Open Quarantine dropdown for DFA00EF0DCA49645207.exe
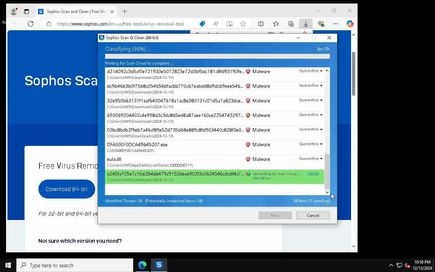 [311, 144]
